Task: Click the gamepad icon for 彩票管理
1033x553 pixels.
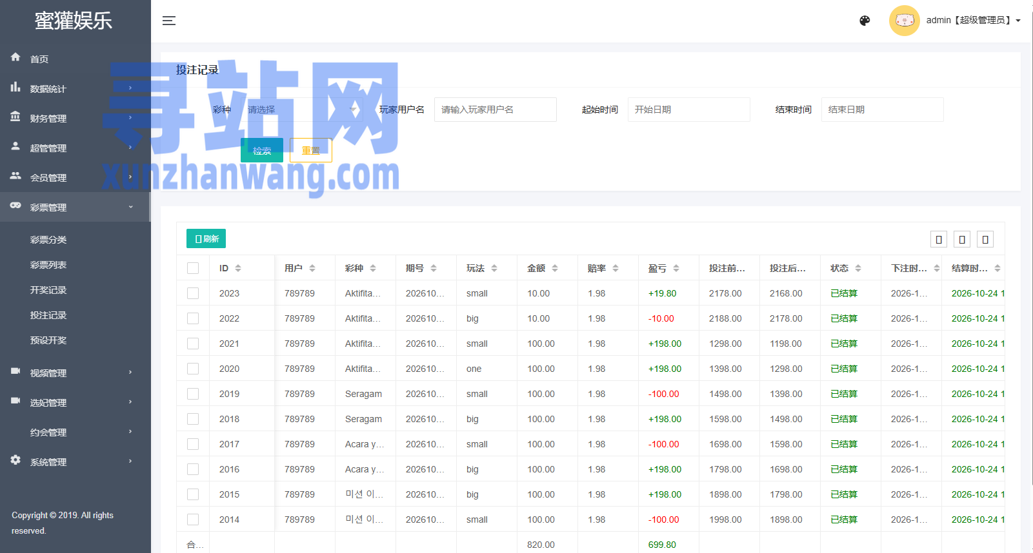Action: coord(15,206)
